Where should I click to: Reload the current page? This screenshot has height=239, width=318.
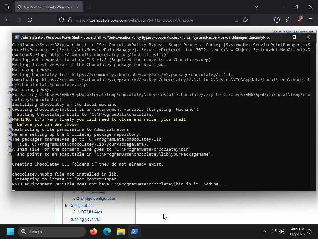(x=30, y=20)
